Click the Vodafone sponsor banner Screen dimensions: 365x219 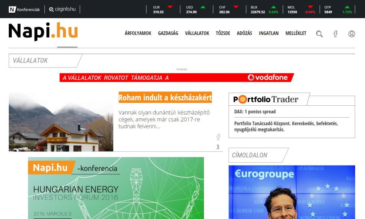(x=177, y=78)
